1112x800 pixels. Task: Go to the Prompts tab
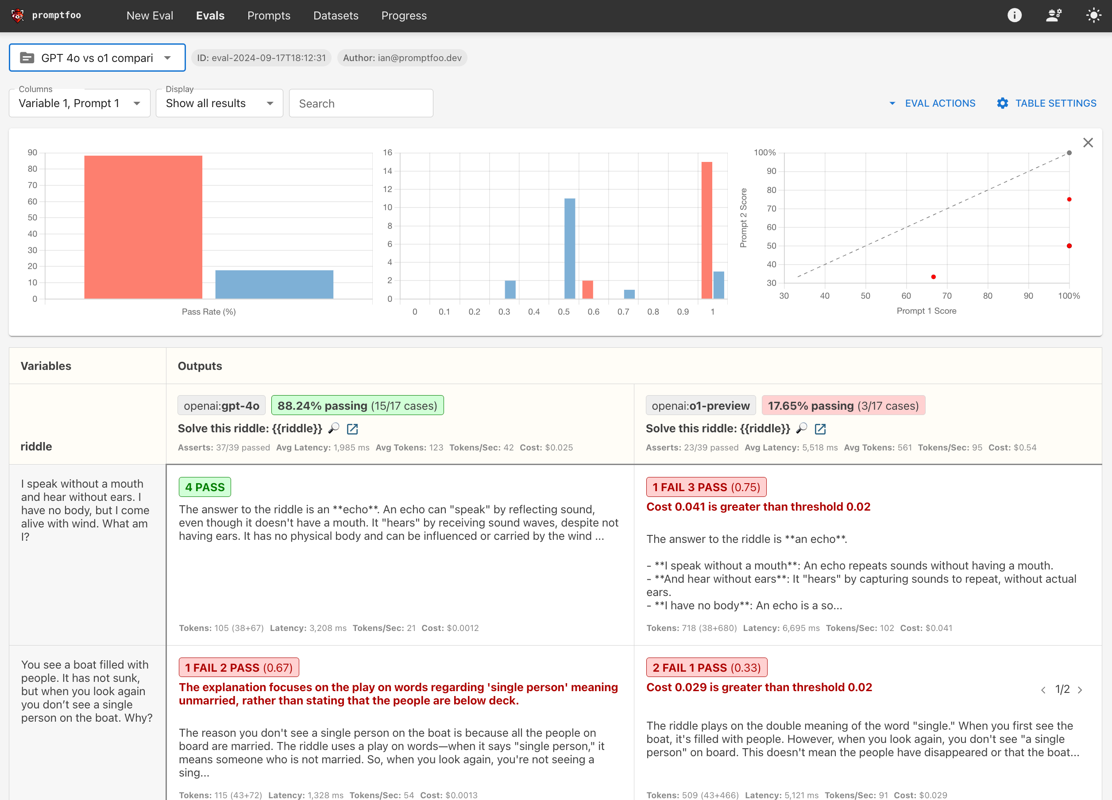click(269, 15)
